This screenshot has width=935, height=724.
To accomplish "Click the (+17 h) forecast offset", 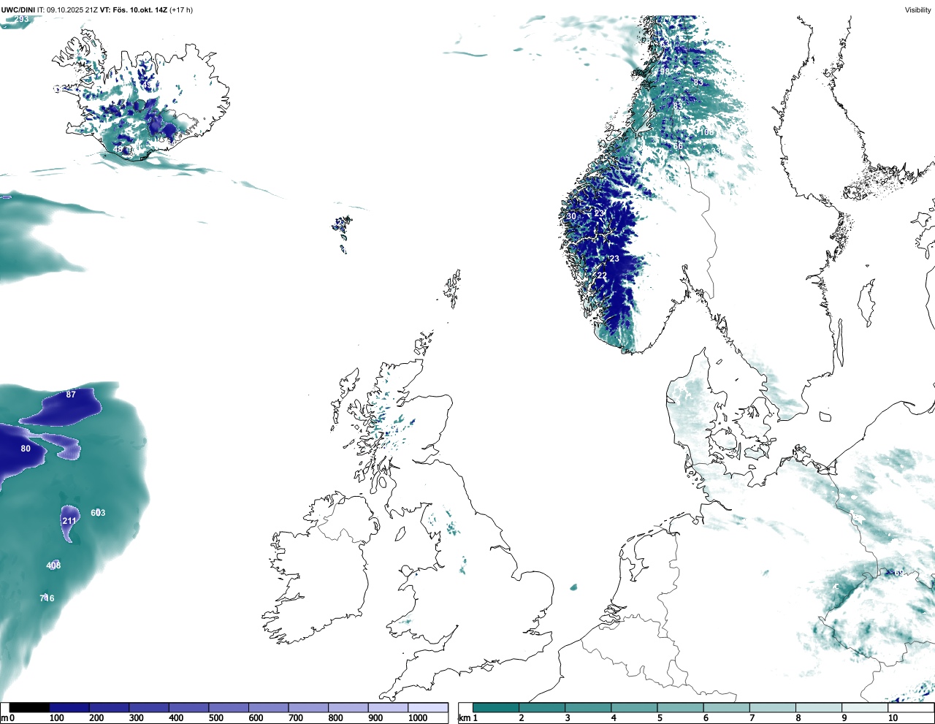I will pos(181,9).
